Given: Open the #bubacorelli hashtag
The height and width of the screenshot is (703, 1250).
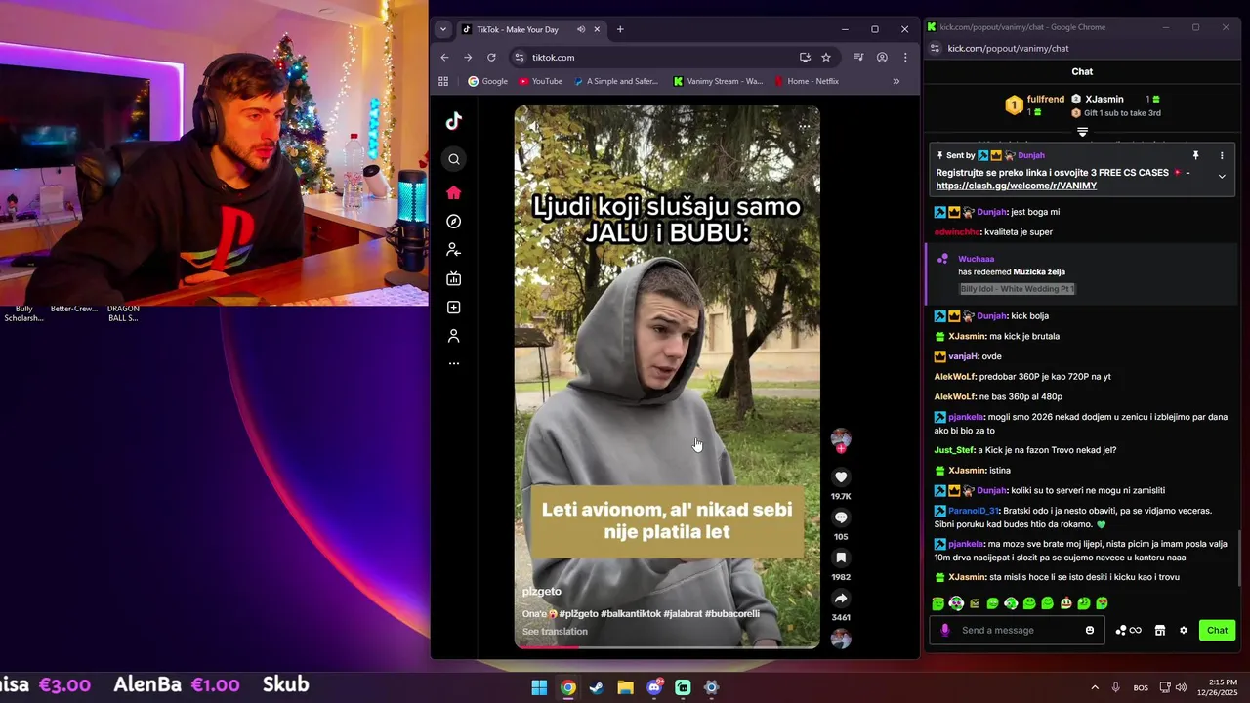Looking at the screenshot, I should point(732,614).
